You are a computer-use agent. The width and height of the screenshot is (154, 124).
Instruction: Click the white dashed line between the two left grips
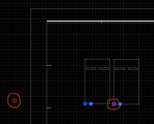pos(88,104)
